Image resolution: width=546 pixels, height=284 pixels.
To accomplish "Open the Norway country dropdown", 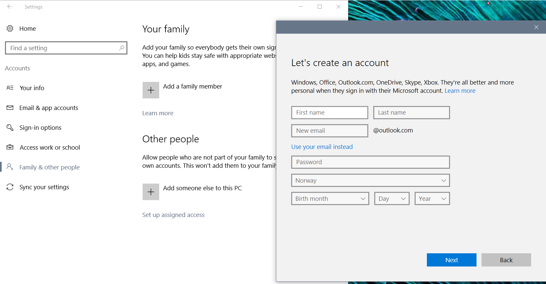I will tap(371, 180).
